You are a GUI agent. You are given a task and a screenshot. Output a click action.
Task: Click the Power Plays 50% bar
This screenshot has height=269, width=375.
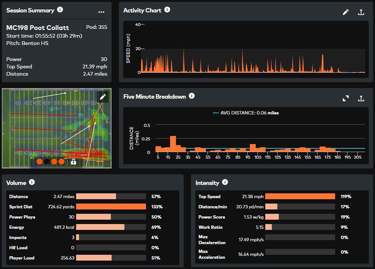pos(111,217)
